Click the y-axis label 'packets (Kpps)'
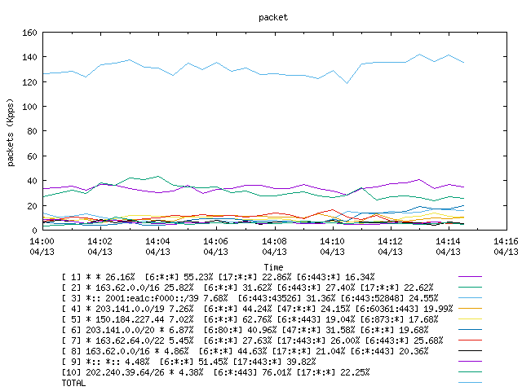This screenshot has width=522, height=391. pyautogui.click(x=11, y=132)
